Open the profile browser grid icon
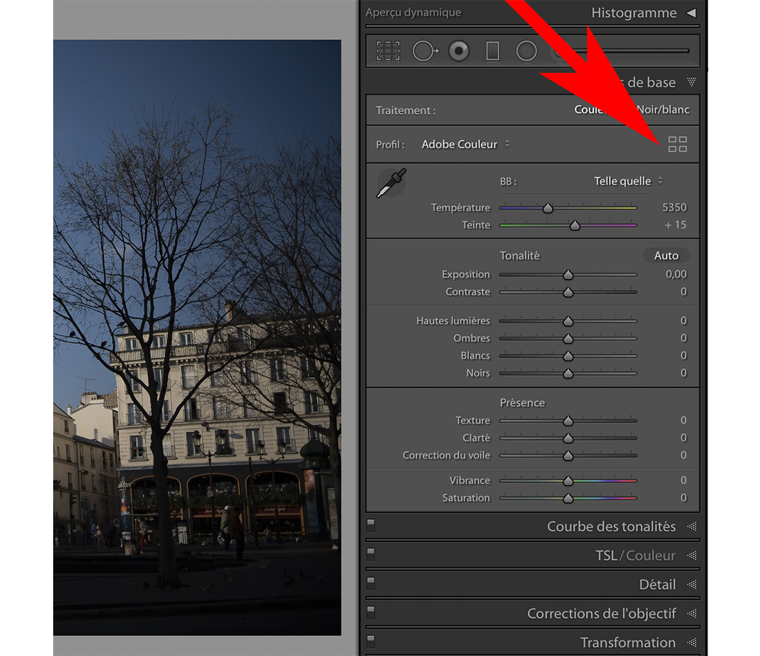The image size is (760, 656). click(x=677, y=144)
